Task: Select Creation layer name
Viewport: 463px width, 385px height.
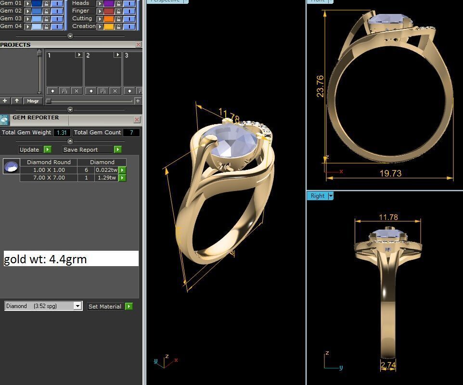Action: click(84, 26)
